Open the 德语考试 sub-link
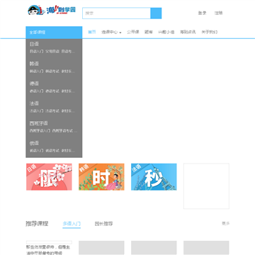Viewport: 255px width, 255px height. [52, 91]
